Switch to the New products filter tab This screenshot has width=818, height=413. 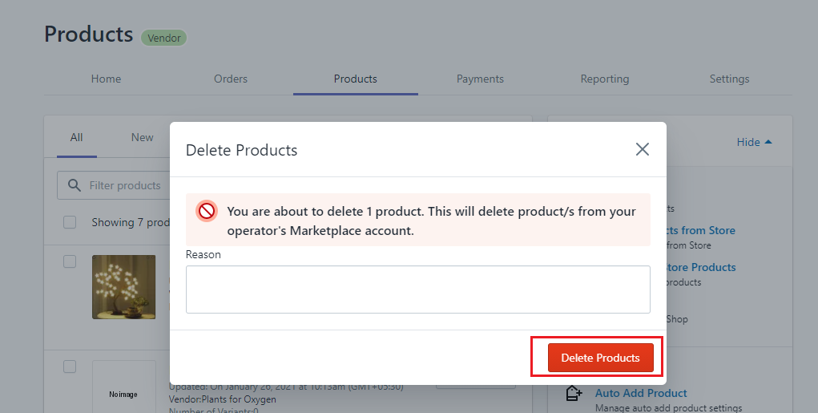pos(142,137)
